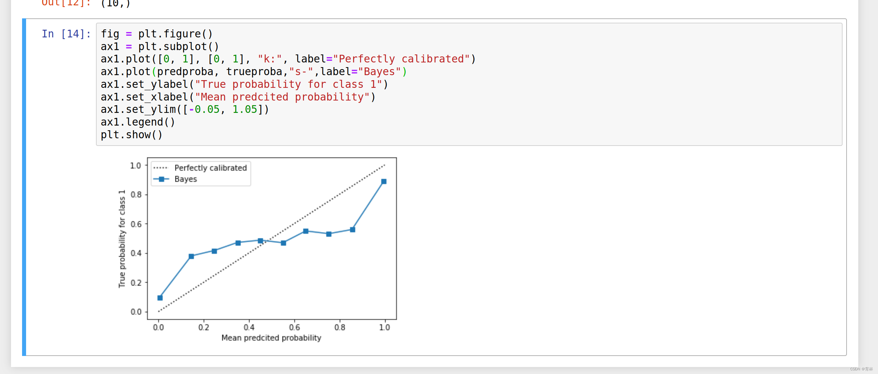Click the ax1.set_ylabel code line
878x374 pixels.
(244, 84)
